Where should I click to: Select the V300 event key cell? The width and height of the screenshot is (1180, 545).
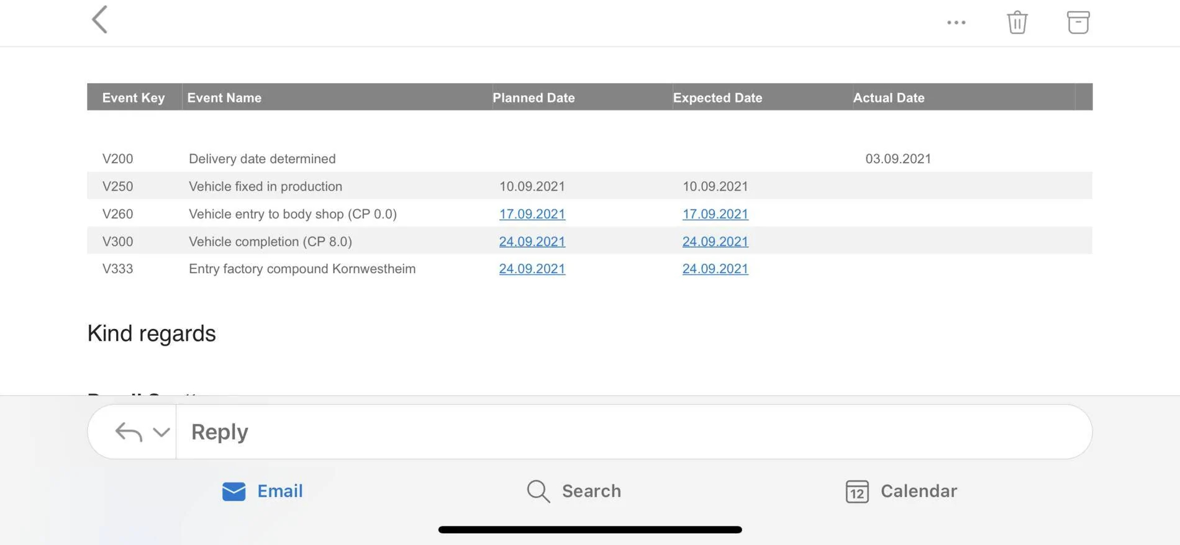[x=117, y=241]
